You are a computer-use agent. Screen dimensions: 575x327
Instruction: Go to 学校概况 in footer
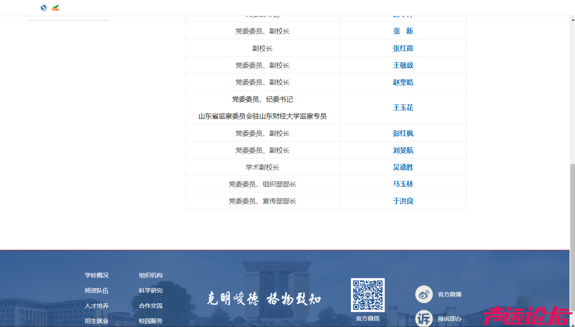coord(97,275)
